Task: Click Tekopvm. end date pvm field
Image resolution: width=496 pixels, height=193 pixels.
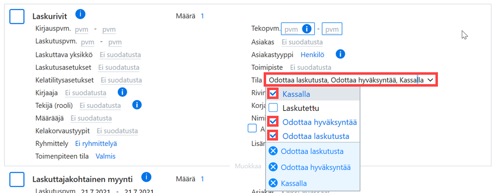Action: point(332,29)
